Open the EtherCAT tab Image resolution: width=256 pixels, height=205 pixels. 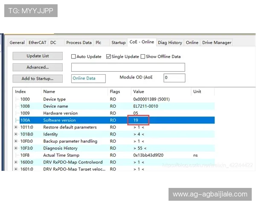(38, 43)
